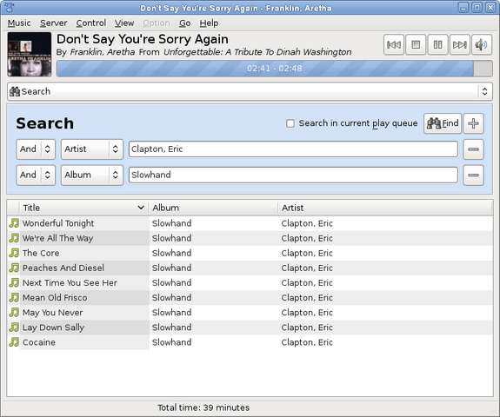Click the Slowhand text field
Viewport: 500px width, 417px height.
coord(293,175)
